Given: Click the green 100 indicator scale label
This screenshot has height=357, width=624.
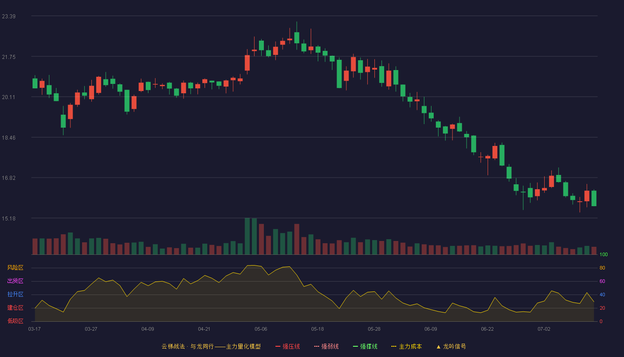Looking at the screenshot, I should [x=603, y=255].
